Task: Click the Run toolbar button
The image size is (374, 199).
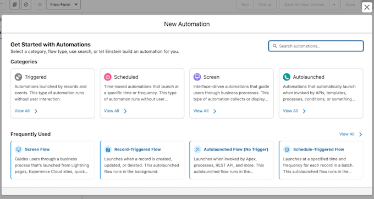Action: [245, 4]
